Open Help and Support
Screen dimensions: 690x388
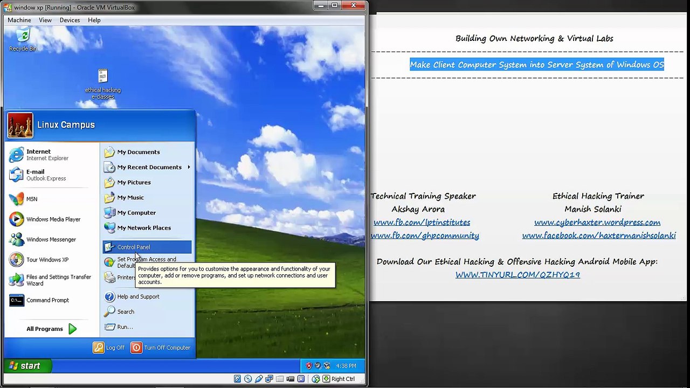[147, 296]
